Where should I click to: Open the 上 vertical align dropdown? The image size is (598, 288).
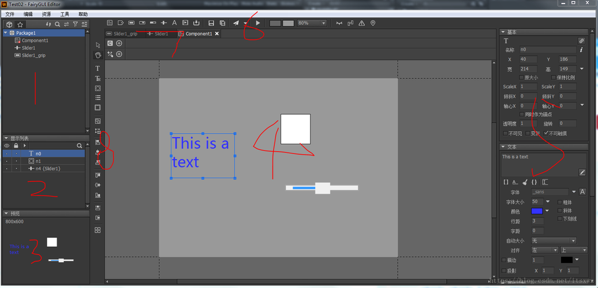coord(574,251)
